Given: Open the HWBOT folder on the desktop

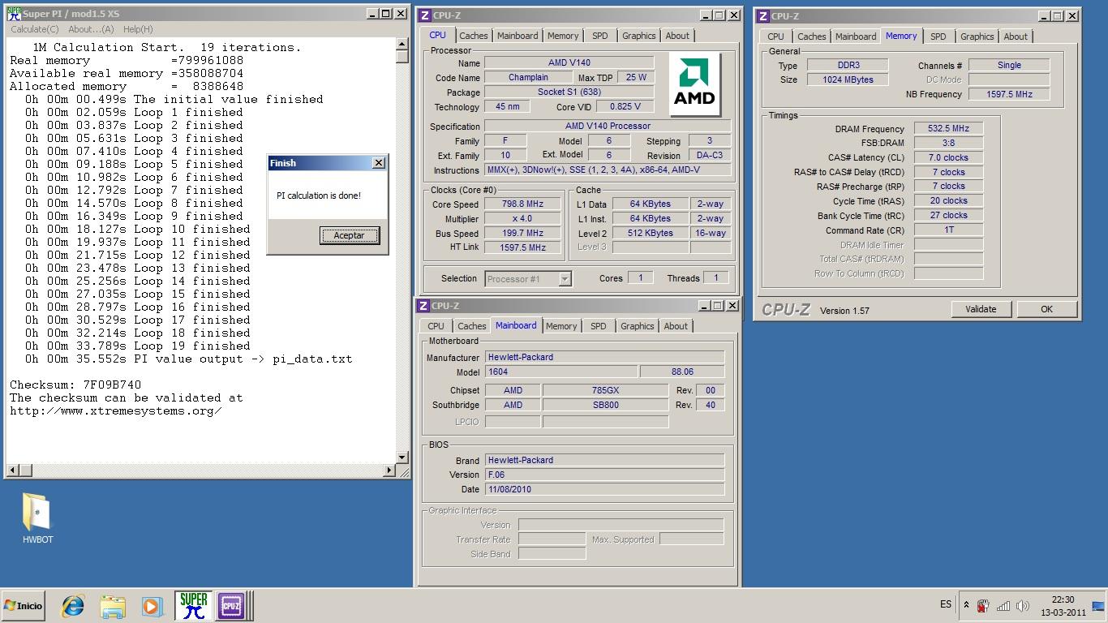Looking at the screenshot, I should pos(37,518).
